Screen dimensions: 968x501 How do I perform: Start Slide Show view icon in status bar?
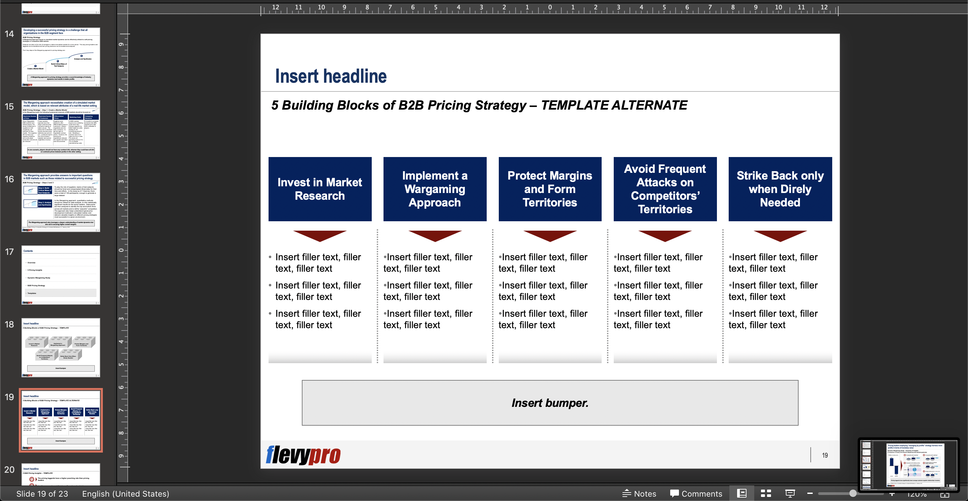point(790,494)
